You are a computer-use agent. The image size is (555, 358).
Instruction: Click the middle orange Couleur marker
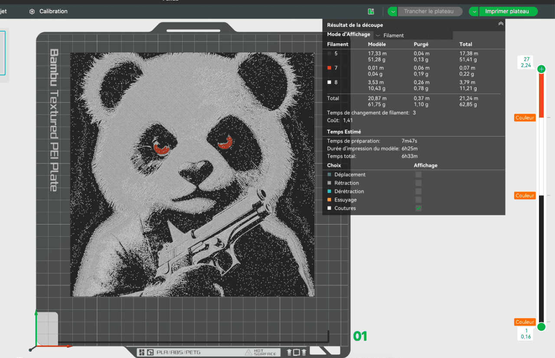[525, 196]
